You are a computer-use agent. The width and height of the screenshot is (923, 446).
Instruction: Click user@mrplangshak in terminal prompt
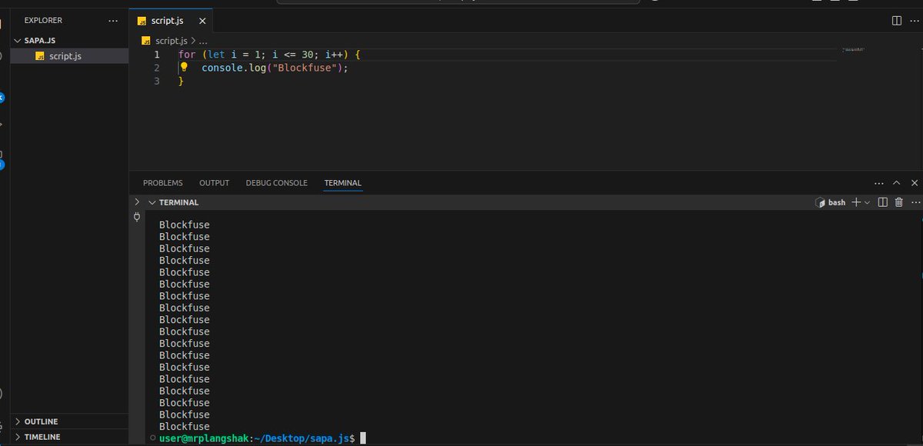pyautogui.click(x=204, y=438)
